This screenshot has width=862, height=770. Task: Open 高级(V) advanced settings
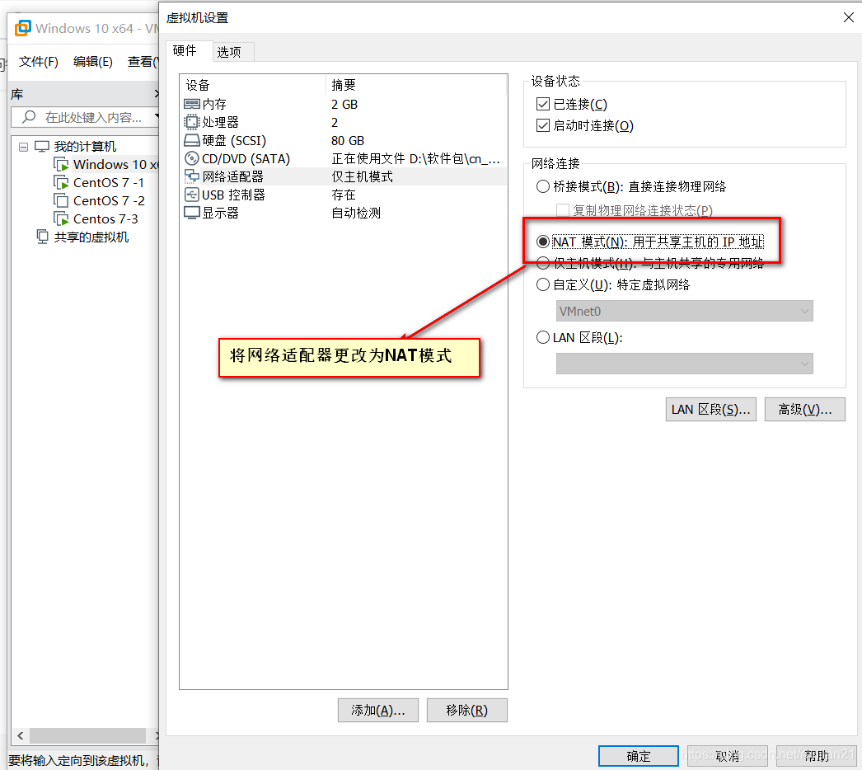click(805, 409)
